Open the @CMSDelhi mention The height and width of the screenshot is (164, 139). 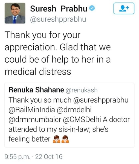point(82,119)
